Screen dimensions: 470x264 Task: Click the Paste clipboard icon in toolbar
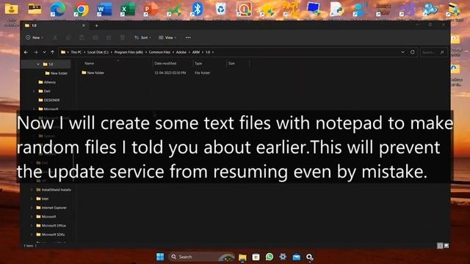[x=82, y=37]
